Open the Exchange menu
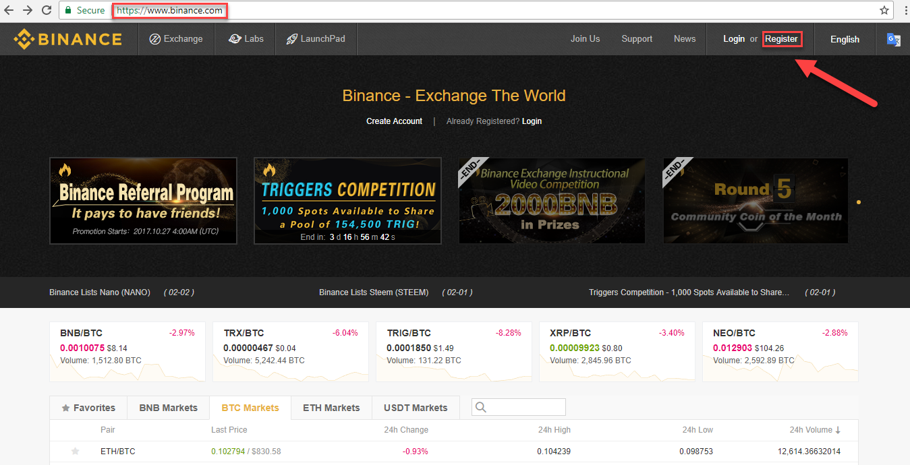Image resolution: width=910 pixels, height=465 pixels. (176, 39)
